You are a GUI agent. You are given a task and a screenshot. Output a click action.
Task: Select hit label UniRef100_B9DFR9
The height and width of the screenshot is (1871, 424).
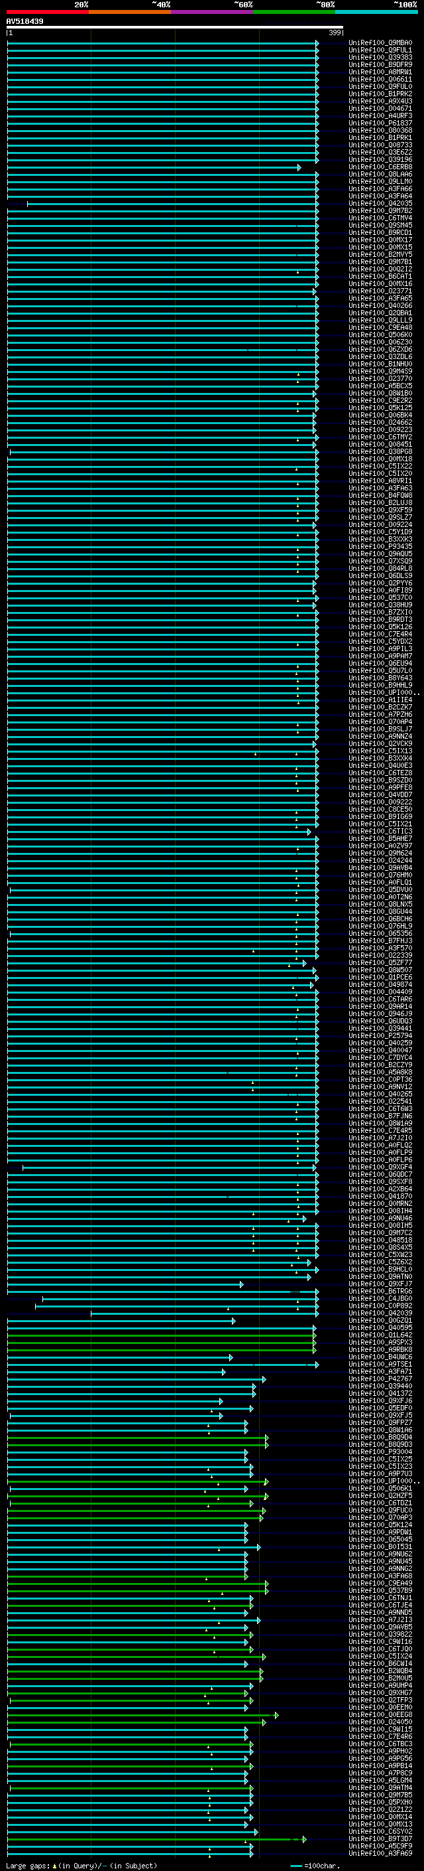click(380, 64)
